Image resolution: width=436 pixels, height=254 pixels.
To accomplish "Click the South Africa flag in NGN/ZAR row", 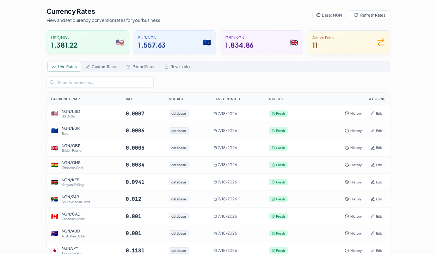I will click(x=54, y=199).
